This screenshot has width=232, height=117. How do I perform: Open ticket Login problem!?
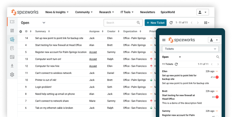pos(43,87)
